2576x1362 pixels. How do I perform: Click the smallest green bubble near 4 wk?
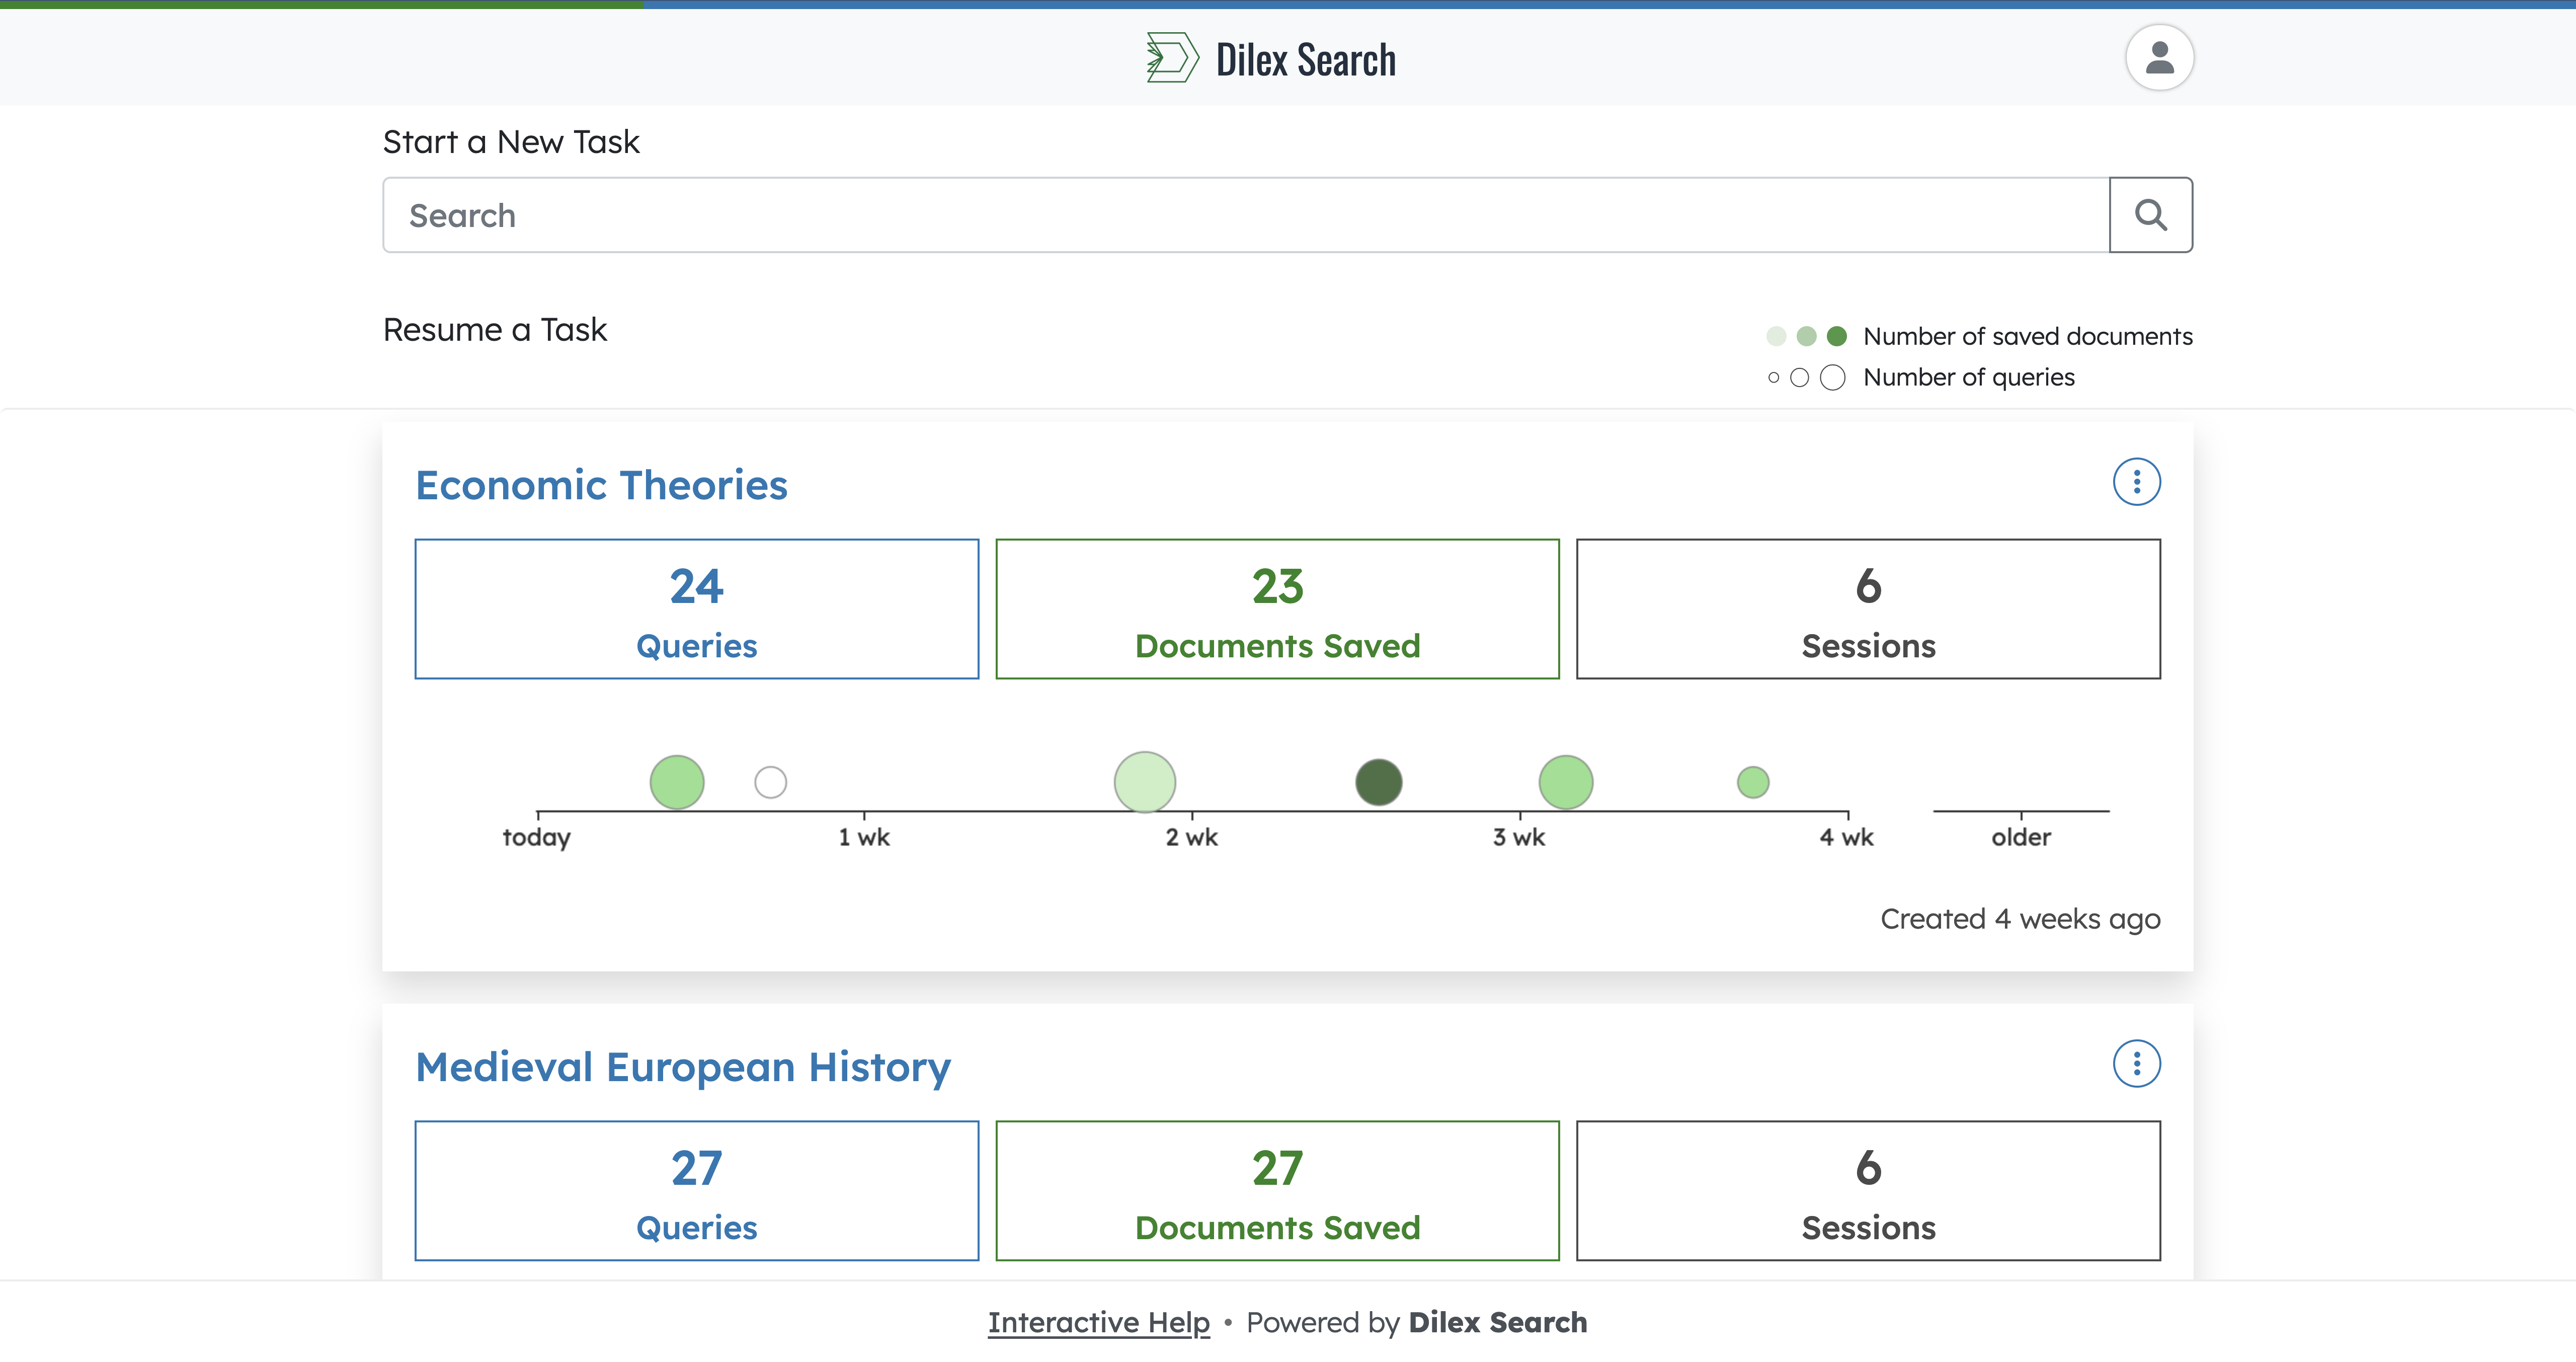click(x=1752, y=782)
